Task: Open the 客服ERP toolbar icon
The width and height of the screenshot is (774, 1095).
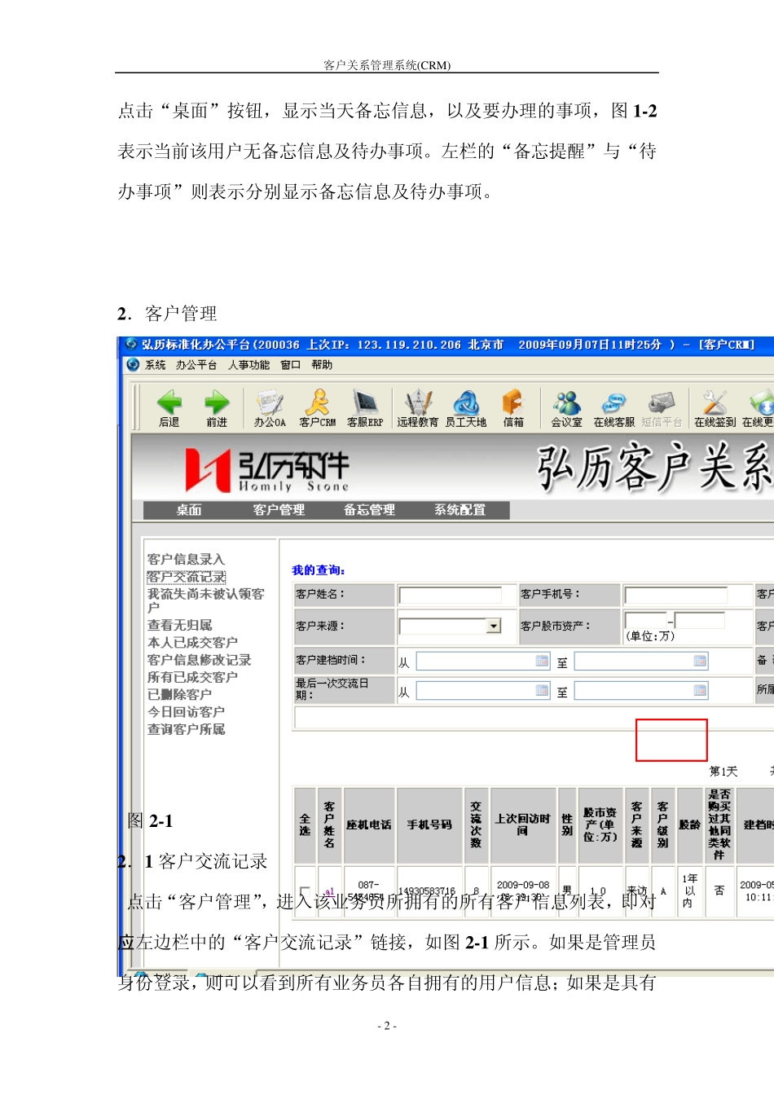Action: click(365, 402)
